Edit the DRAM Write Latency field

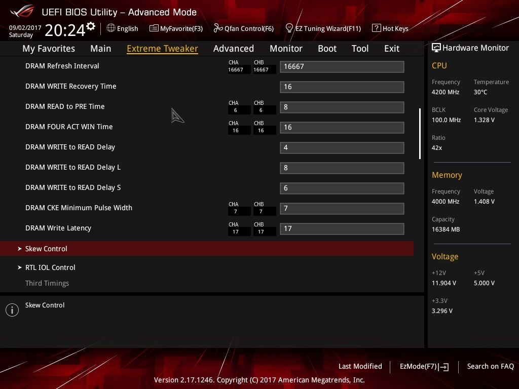pos(342,228)
